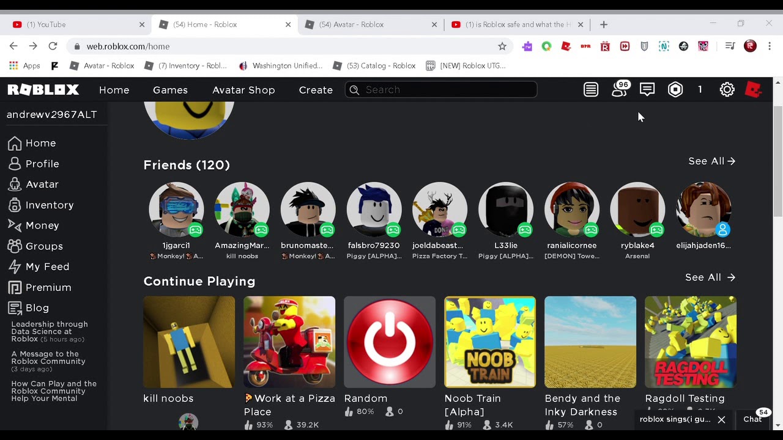783x440 pixels.
Task: Open friend AmazingMar... avatar
Action: [x=242, y=210]
